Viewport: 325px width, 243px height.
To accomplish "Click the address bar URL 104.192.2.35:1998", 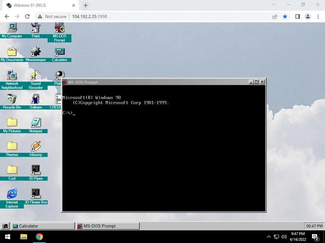I will point(90,16).
